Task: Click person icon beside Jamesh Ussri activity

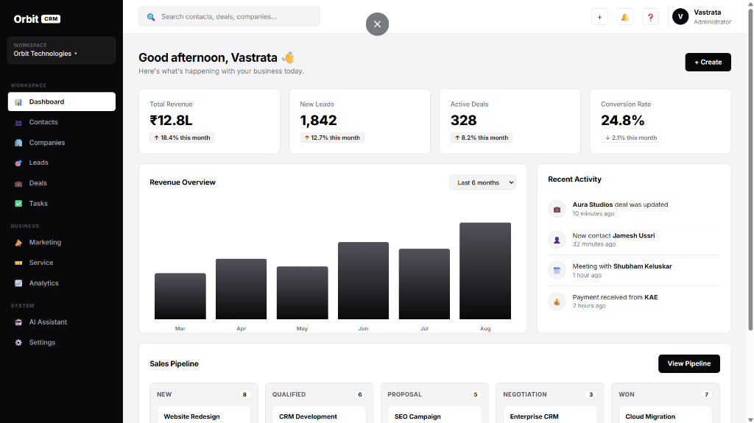Action: (x=557, y=240)
